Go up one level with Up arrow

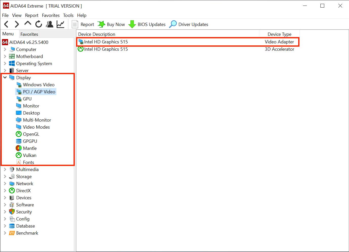28,24
